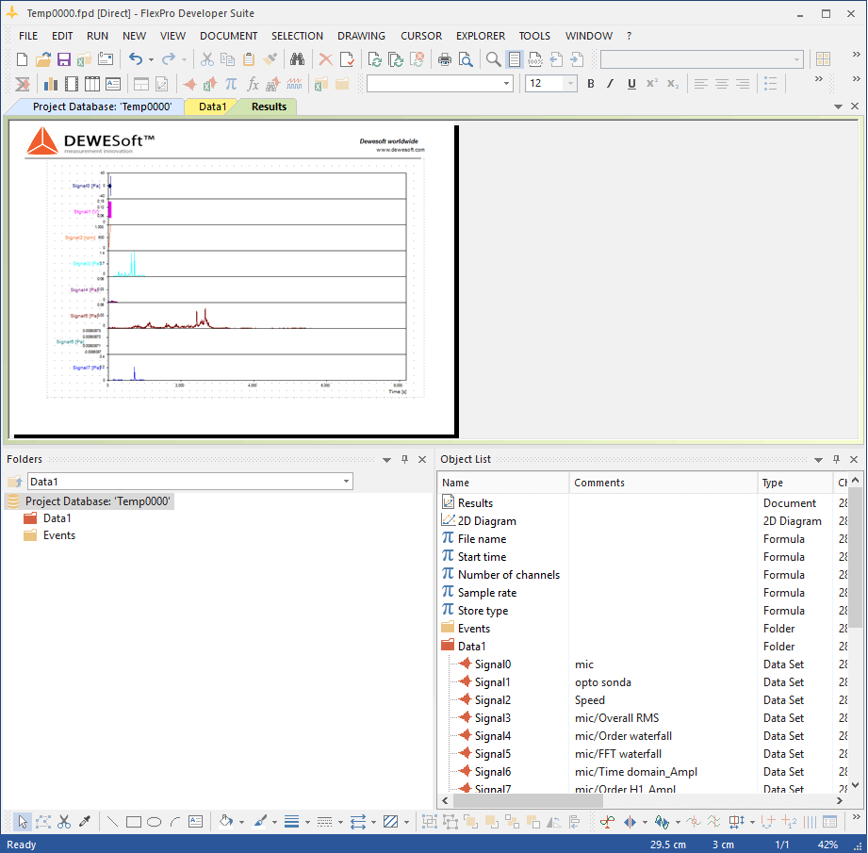Switch to the Data1 tab
868x853 pixels.
[x=213, y=107]
